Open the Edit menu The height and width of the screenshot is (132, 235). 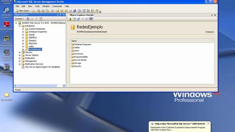point(23,6)
